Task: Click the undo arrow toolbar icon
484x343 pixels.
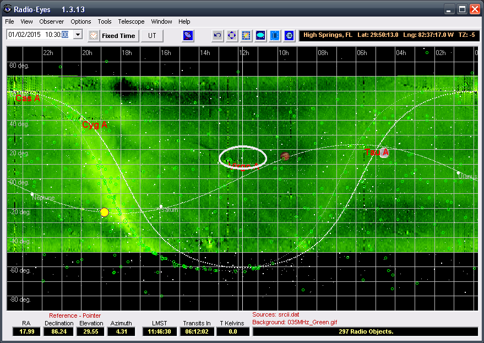Action: [x=218, y=35]
